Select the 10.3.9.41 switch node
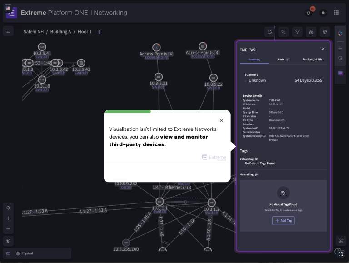The image size is (349, 263). click(42, 47)
